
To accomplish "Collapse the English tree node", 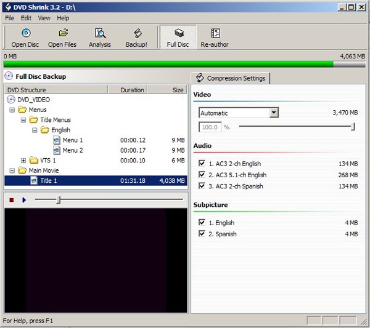I will point(35,130).
